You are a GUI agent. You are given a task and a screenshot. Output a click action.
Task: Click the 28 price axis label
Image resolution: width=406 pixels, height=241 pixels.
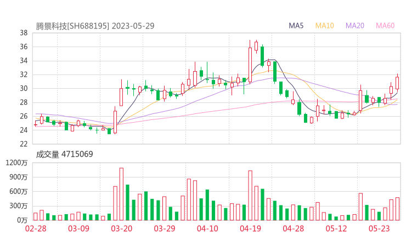click(x=24, y=102)
